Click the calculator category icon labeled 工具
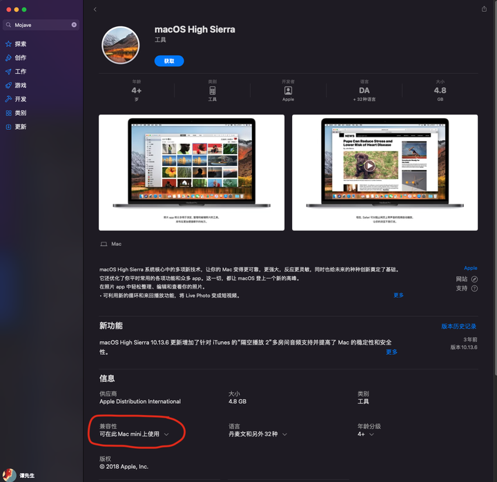Image resolution: width=497 pixels, height=482 pixels. pos(213,90)
